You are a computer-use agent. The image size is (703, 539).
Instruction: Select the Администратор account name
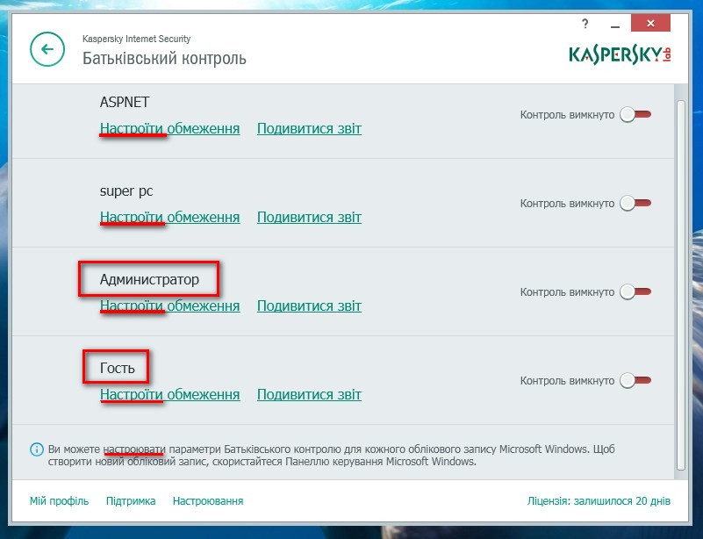(149, 280)
